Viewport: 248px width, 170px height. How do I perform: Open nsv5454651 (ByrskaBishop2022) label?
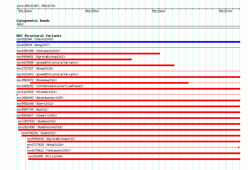coord(41,57)
